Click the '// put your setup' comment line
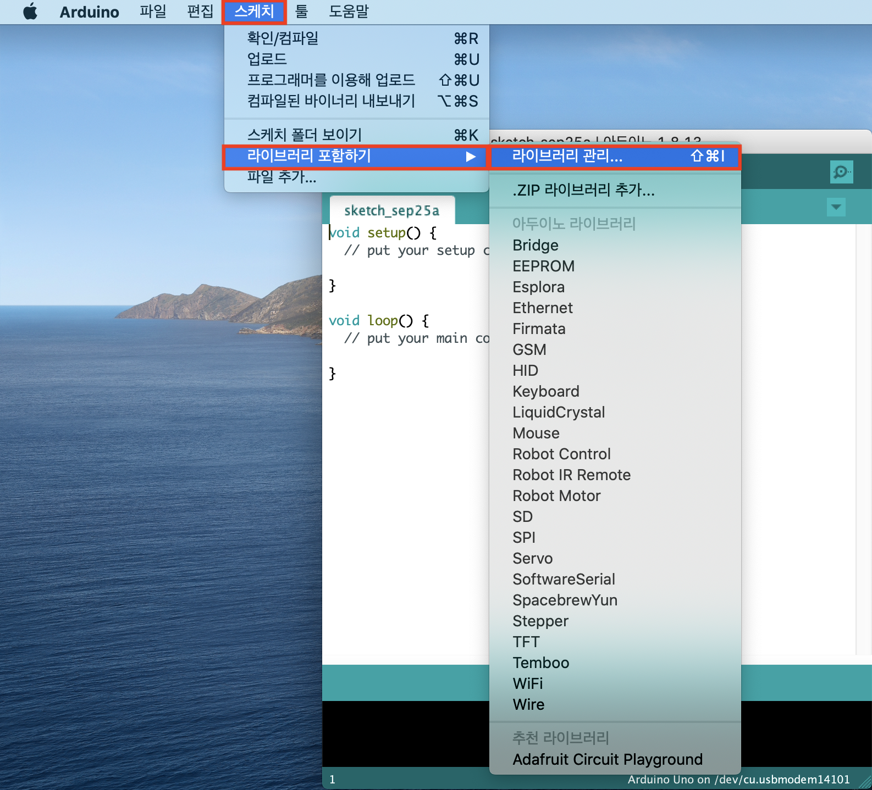 [416, 251]
